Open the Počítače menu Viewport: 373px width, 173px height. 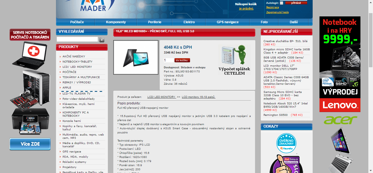[77, 22]
